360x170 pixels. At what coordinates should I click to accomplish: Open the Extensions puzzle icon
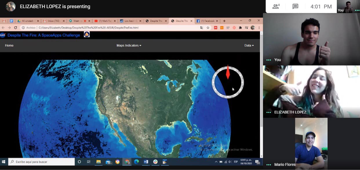coord(240,28)
